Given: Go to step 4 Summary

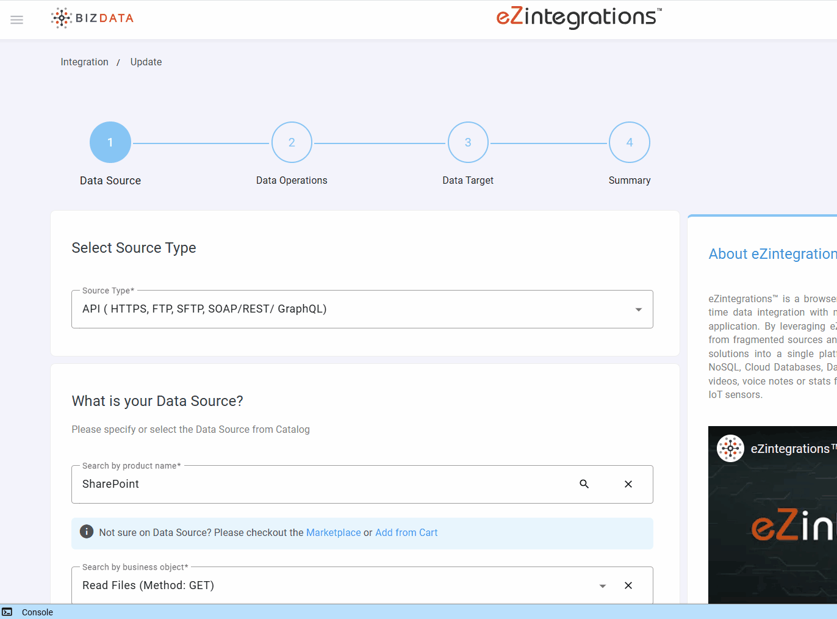Looking at the screenshot, I should tap(629, 142).
